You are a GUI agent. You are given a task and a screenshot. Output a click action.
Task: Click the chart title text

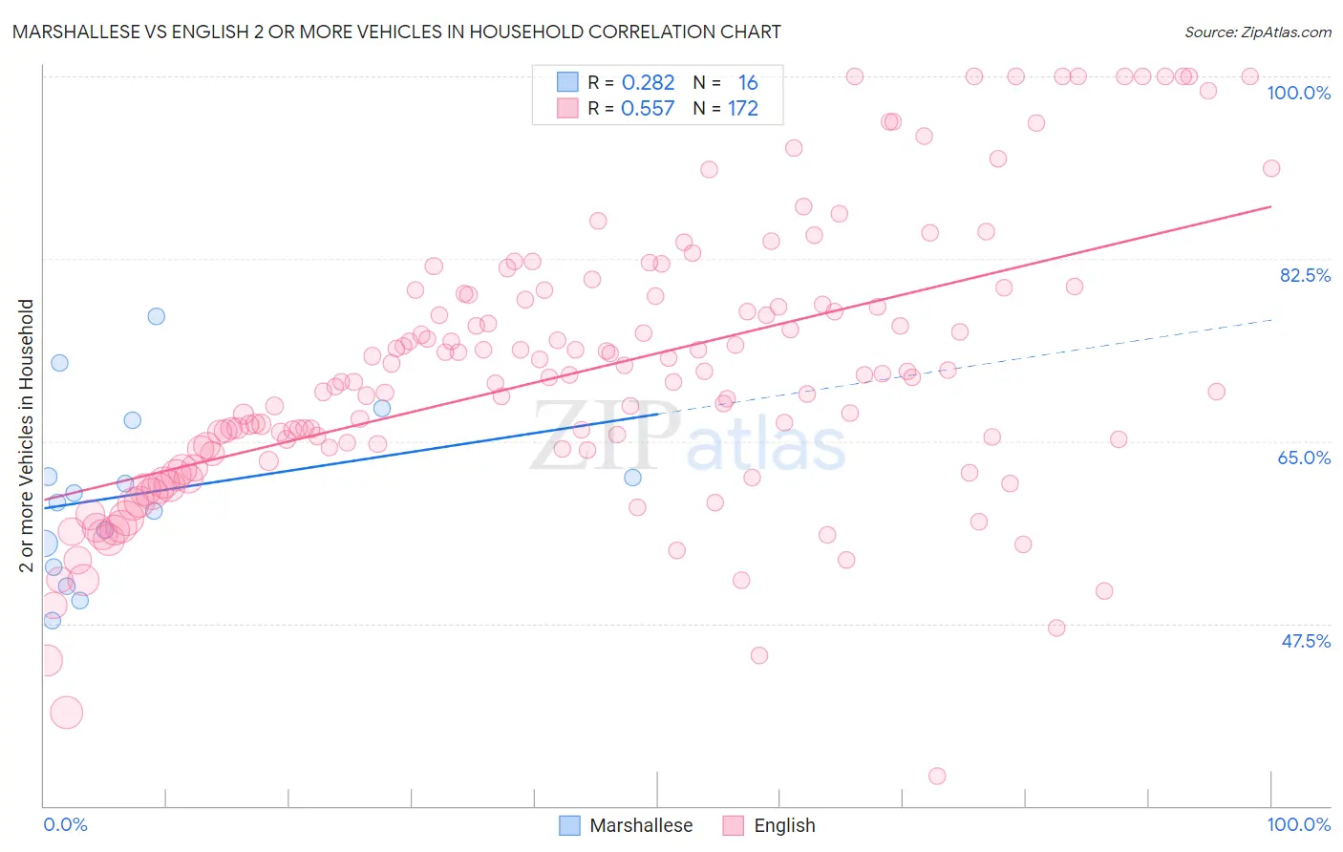pyautogui.click(x=396, y=32)
